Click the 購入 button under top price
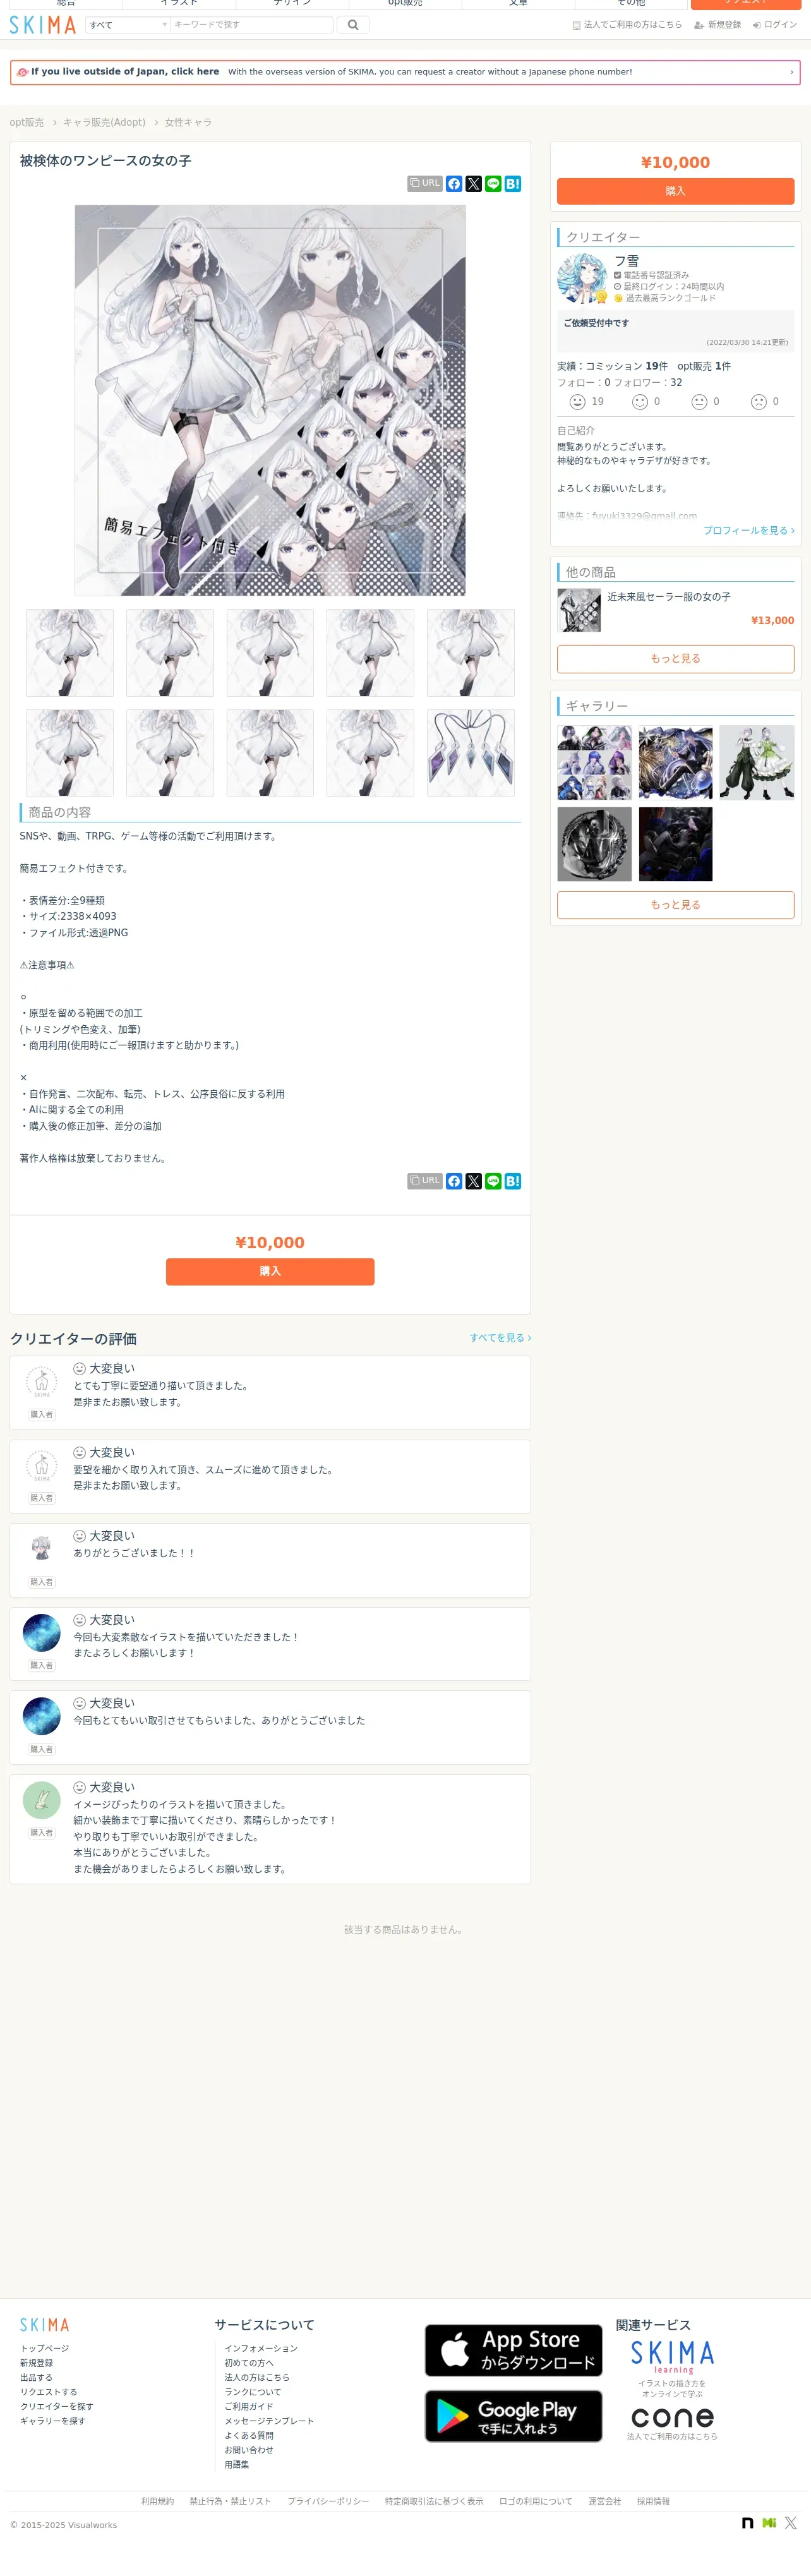This screenshot has height=2576, width=811. pyautogui.click(x=675, y=191)
